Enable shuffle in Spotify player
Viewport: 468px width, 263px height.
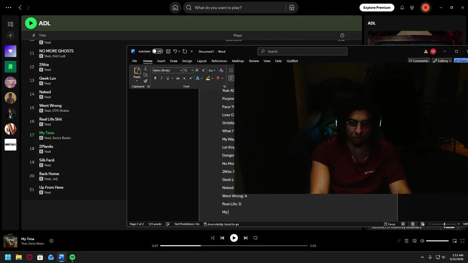[x=212, y=238]
